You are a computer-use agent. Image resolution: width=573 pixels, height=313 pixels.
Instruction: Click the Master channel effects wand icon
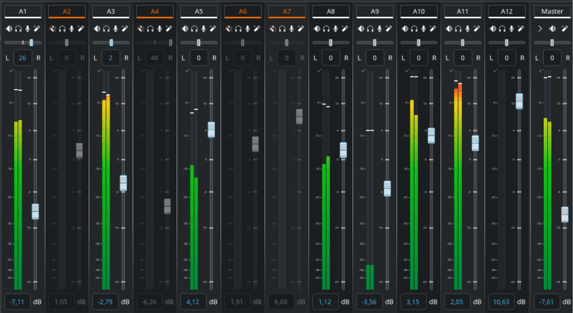point(564,29)
